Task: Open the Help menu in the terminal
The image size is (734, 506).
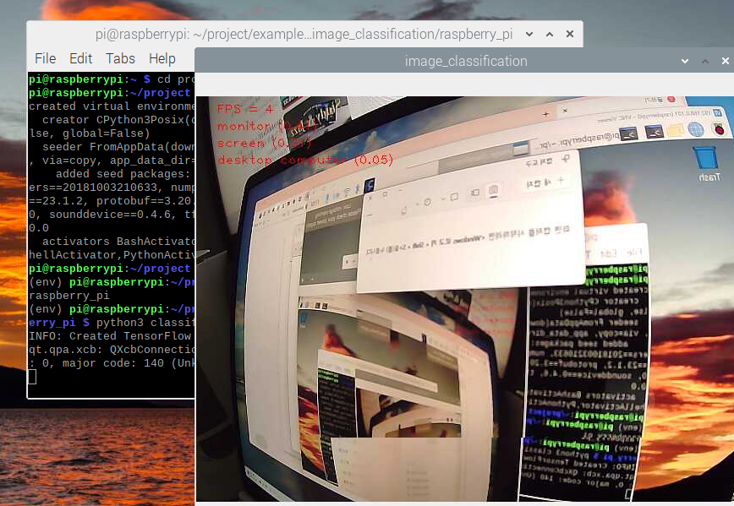Action: click(x=161, y=58)
